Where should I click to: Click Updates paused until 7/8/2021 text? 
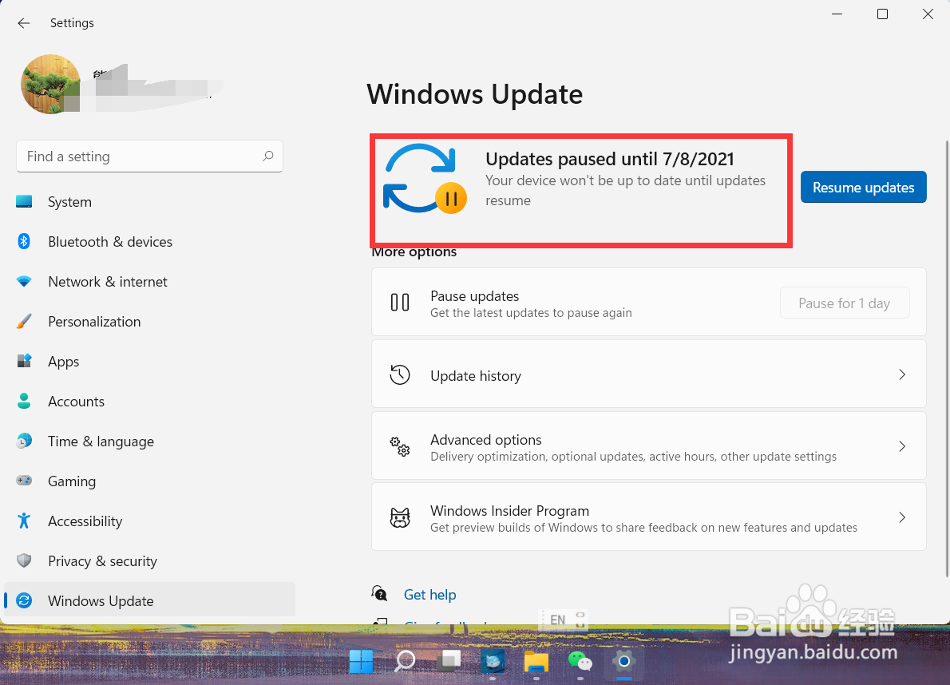coord(609,159)
